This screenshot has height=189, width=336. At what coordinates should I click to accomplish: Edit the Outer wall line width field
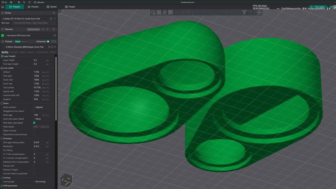point(41,80)
